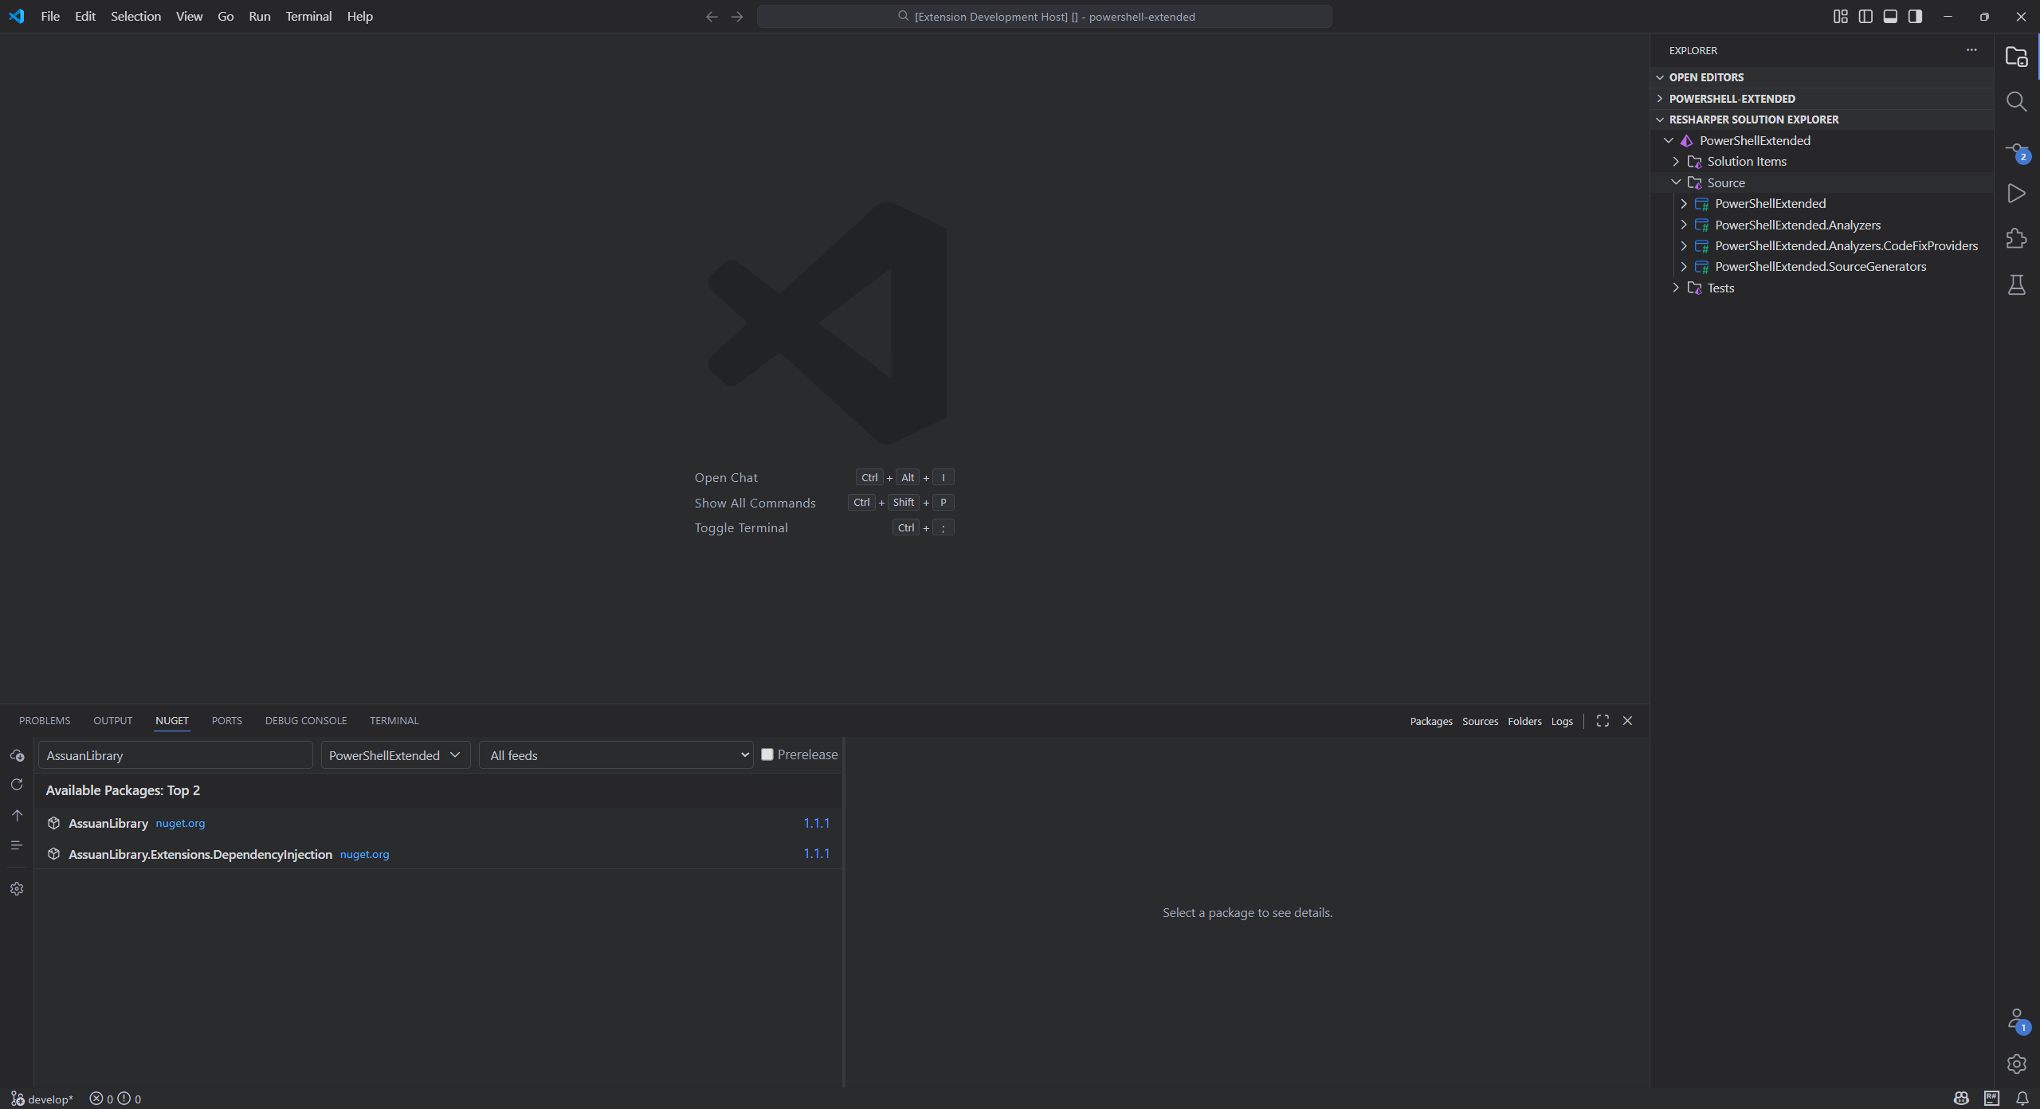Click the up arrow icon in NuGet sidebar
The width and height of the screenshot is (2040, 1109).
coord(17,815)
